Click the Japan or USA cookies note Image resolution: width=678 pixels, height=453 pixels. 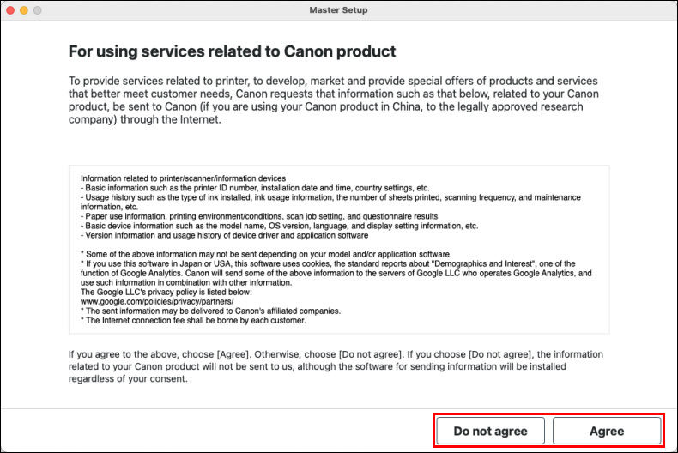point(336,273)
